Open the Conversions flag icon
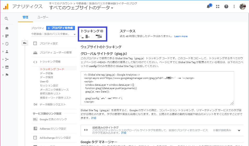 pyautogui.click(x=7, y=75)
